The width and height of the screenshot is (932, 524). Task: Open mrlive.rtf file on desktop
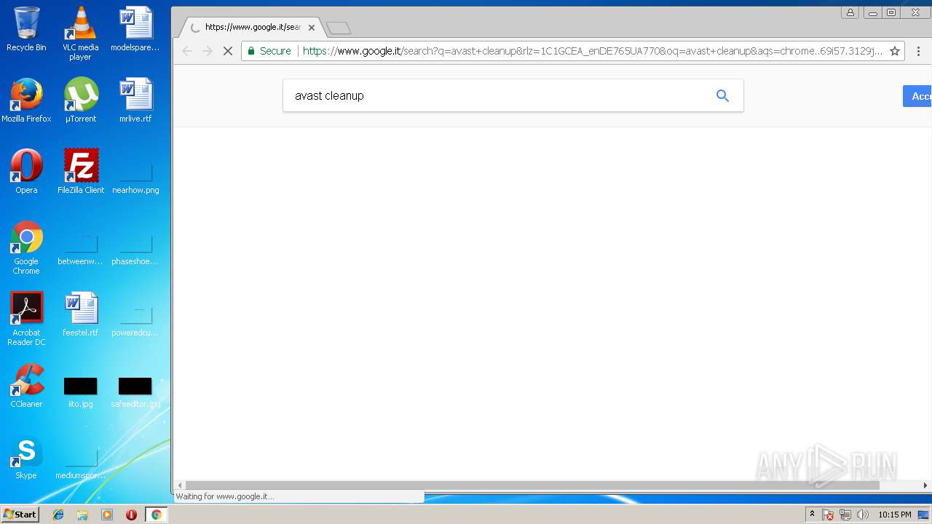click(x=135, y=100)
